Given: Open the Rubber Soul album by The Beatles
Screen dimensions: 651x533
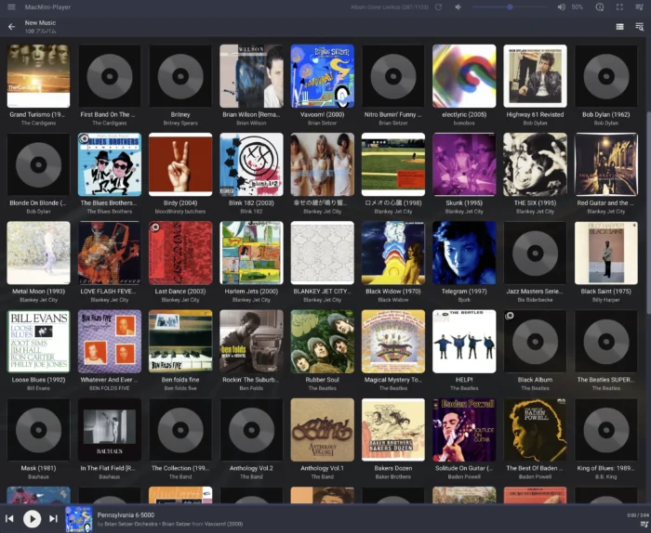Looking at the screenshot, I should 322,341.
